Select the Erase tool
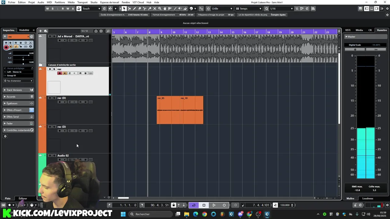 coord(140,9)
